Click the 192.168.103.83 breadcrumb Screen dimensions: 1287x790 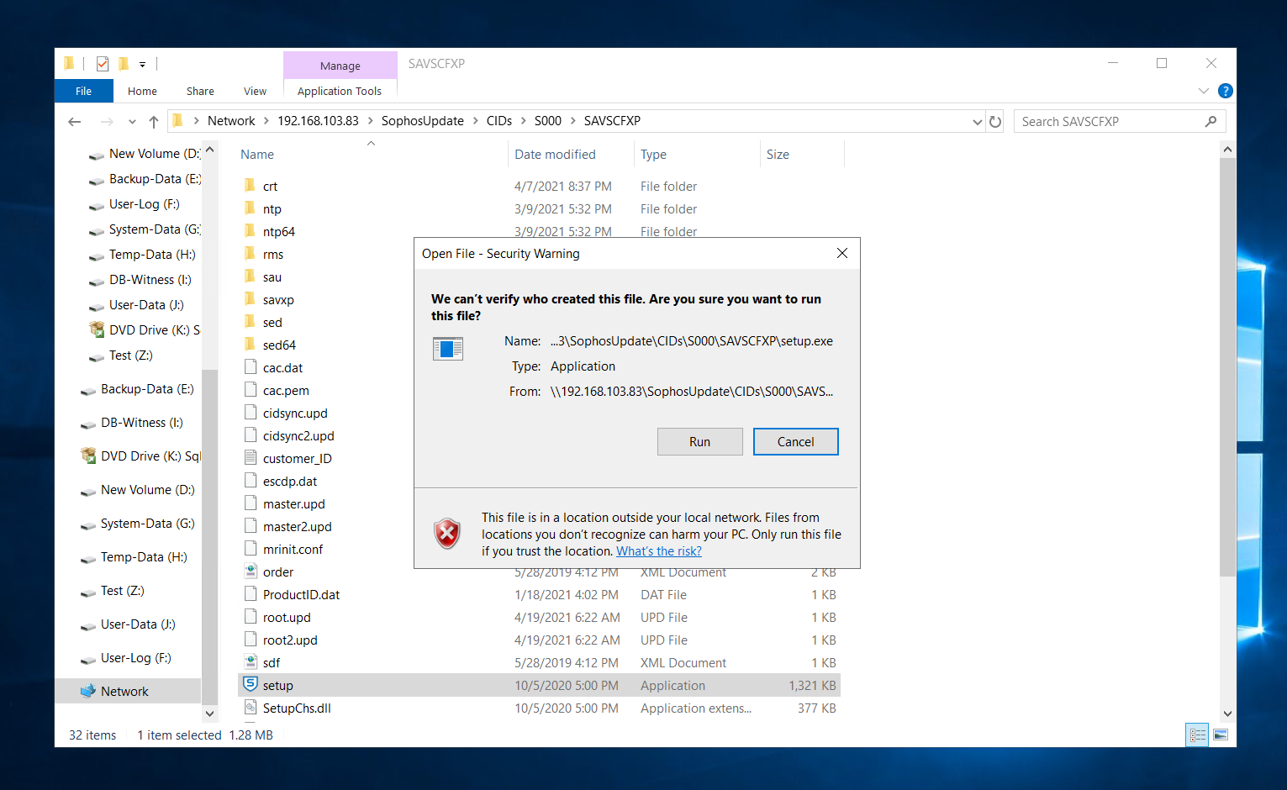(318, 121)
